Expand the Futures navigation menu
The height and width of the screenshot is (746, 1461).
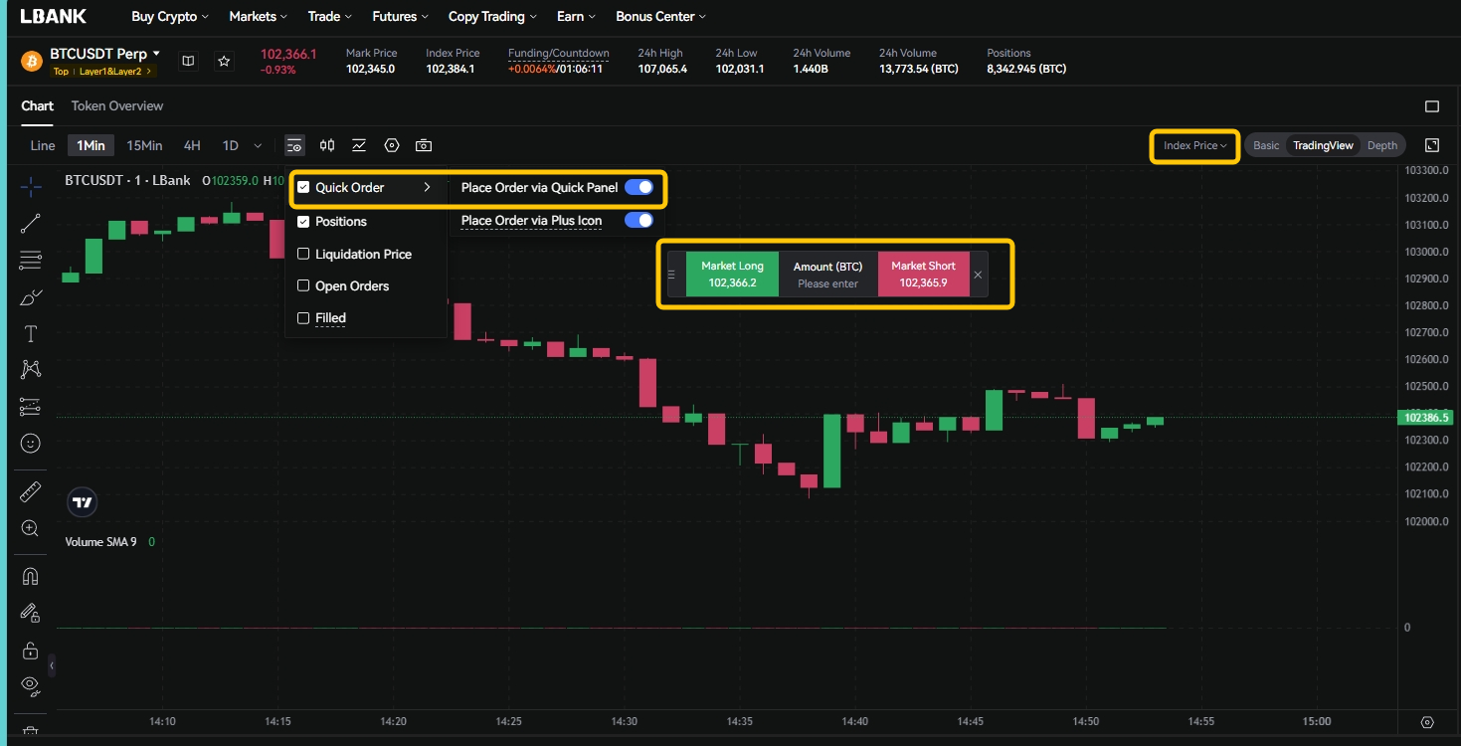point(400,16)
